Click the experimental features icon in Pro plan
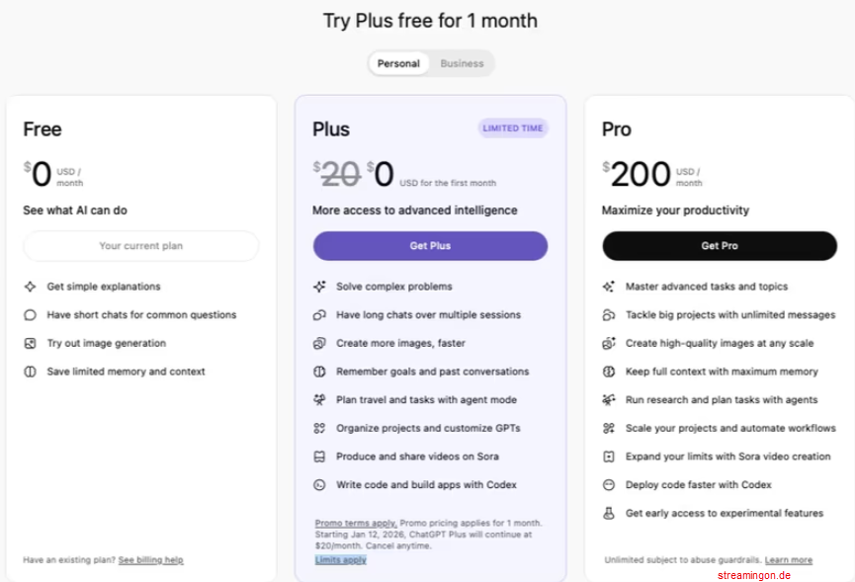Screen dimensions: 855x582 pyautogui.click(x=608, y=513)
